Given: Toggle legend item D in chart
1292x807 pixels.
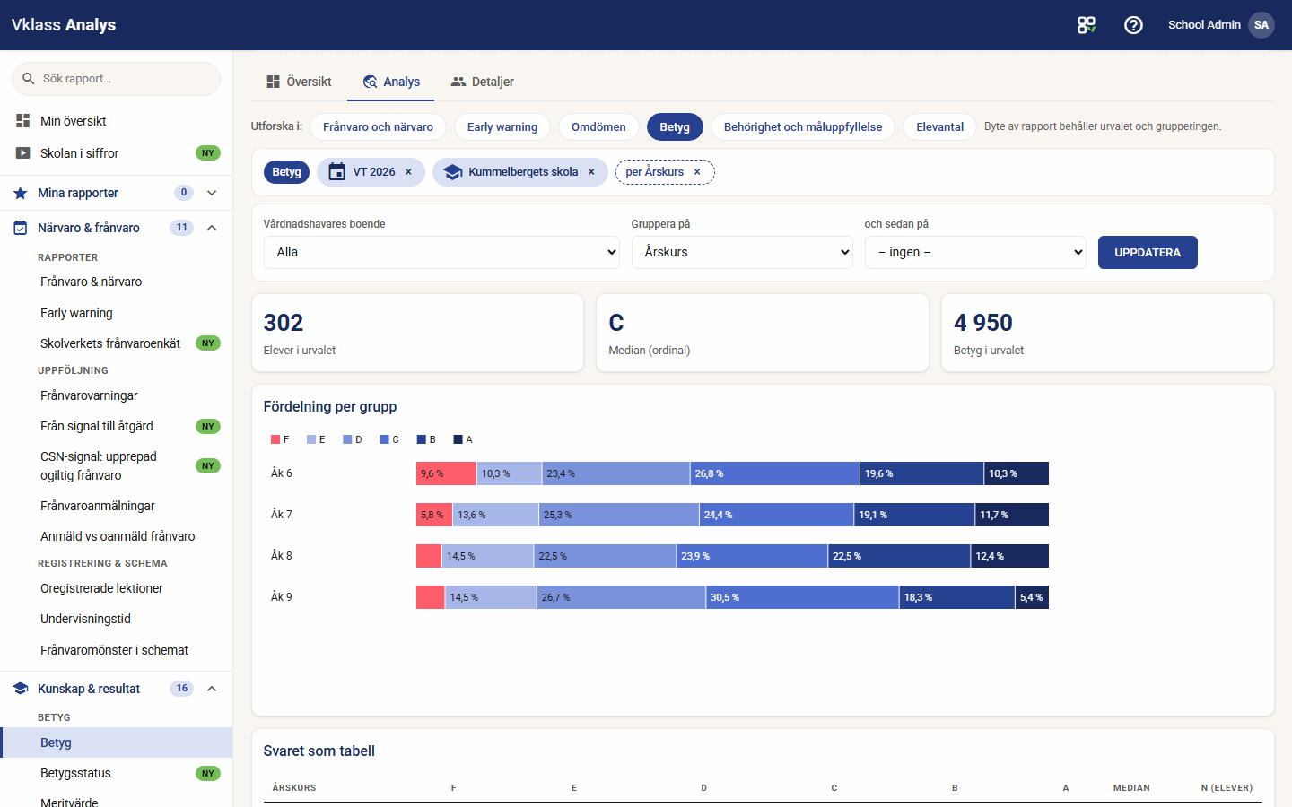Looking at the screenshot, I should coord(353,439).
